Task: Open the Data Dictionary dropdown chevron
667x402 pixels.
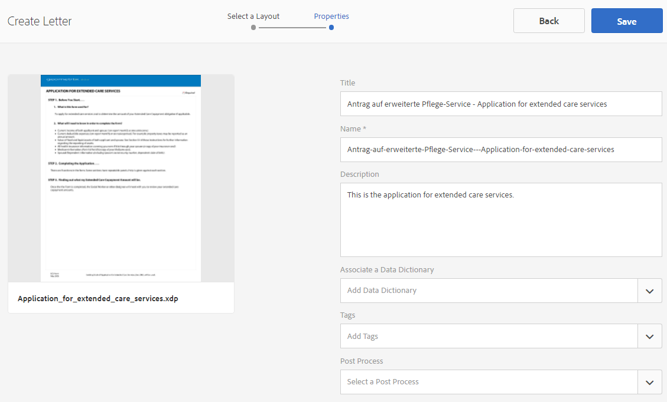Action: click(650, 291)
